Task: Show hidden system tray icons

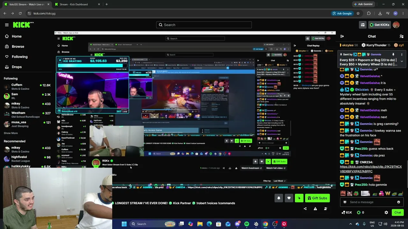Action: pyautogui.click(x=351, y=224)
